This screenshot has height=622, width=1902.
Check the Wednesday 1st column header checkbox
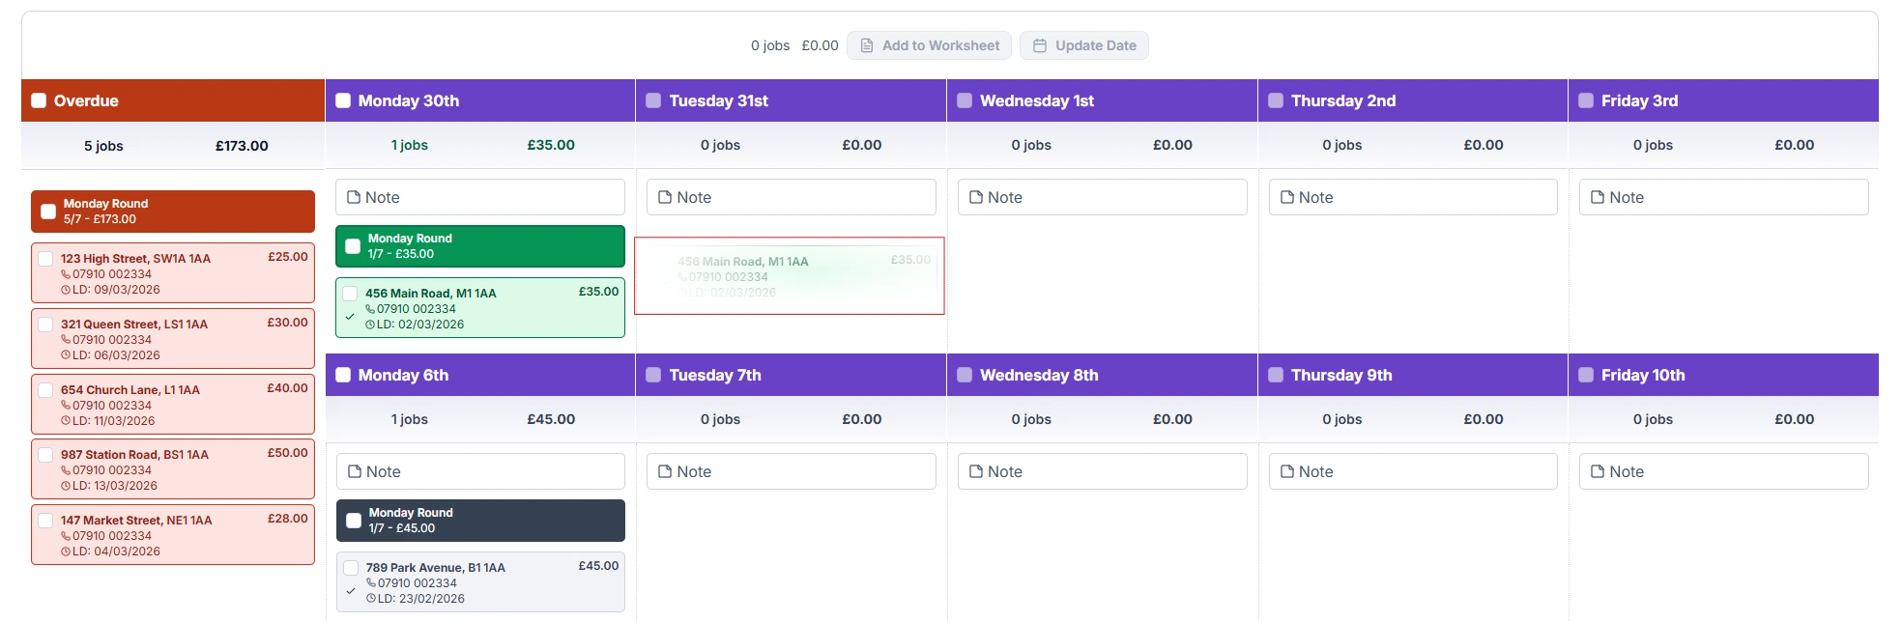pos(964,99)
